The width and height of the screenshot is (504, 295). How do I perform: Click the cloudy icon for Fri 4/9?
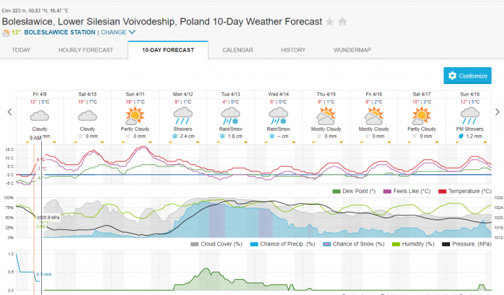point(40,115)
